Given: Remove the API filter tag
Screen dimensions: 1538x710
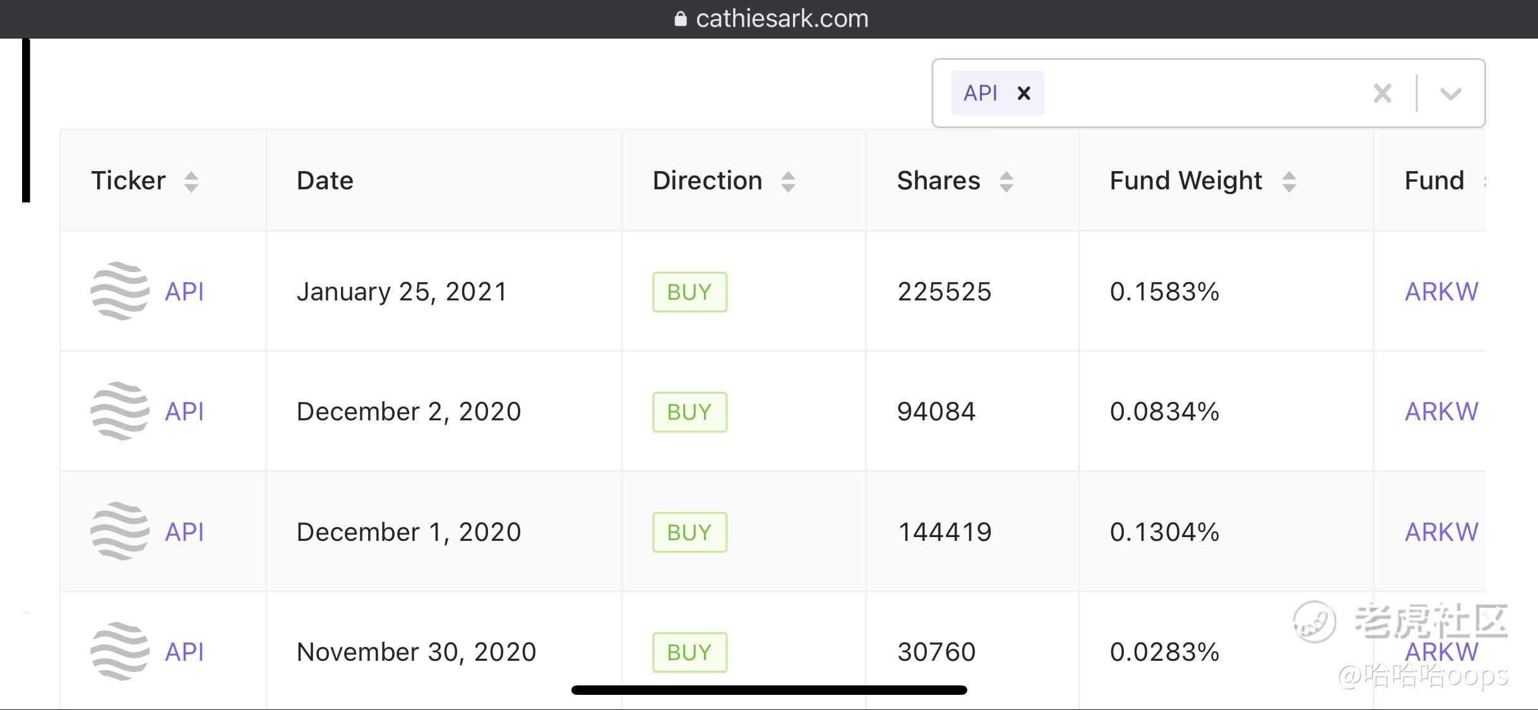Looking at the screenshot, I should coord(1023,93).
